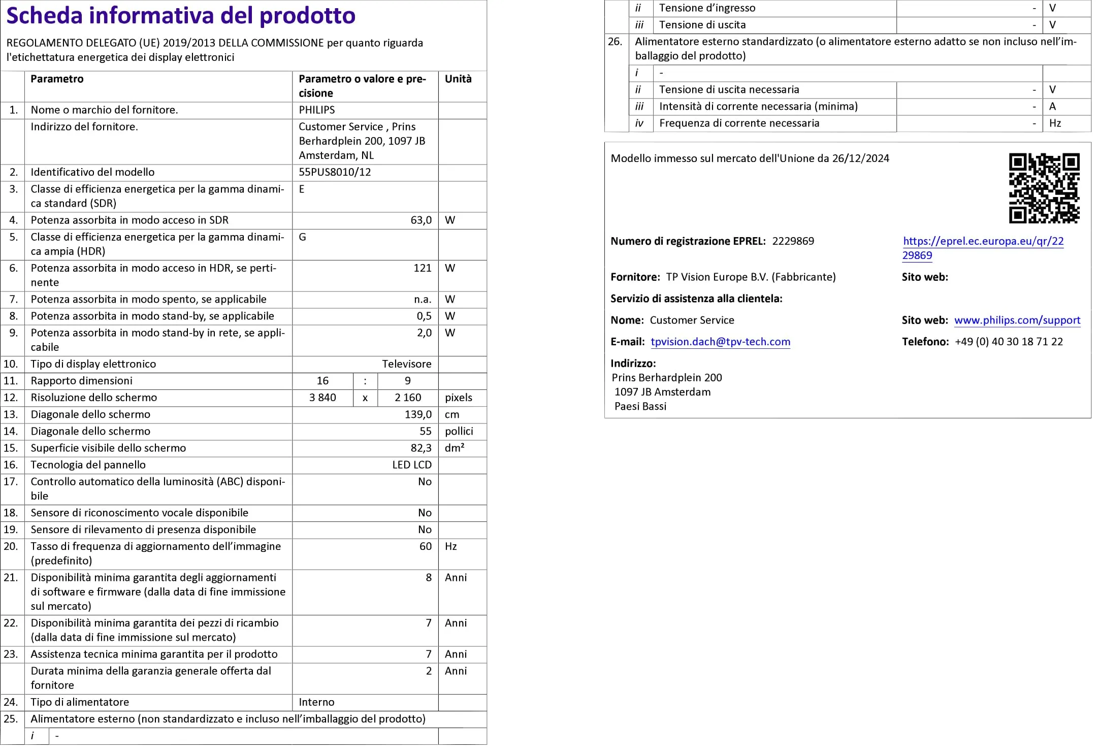Click the HDR energy class value G
The height and width of the screenshot is (756, 1096).
[x=302, y=237]
